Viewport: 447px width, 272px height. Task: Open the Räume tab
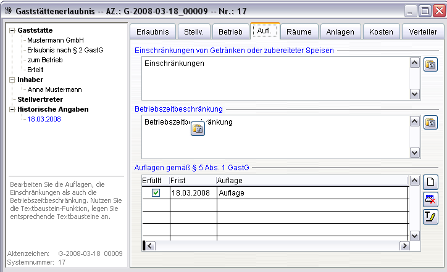coord(299,32)
